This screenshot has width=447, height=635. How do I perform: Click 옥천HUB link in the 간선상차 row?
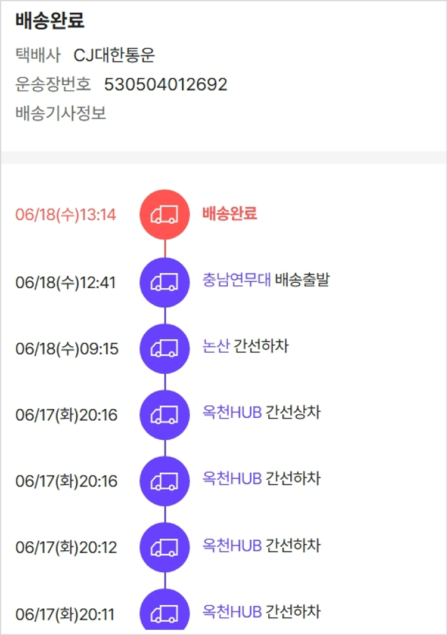click(x=232, y=412)
